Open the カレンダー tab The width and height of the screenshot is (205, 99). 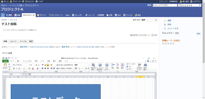77,15
